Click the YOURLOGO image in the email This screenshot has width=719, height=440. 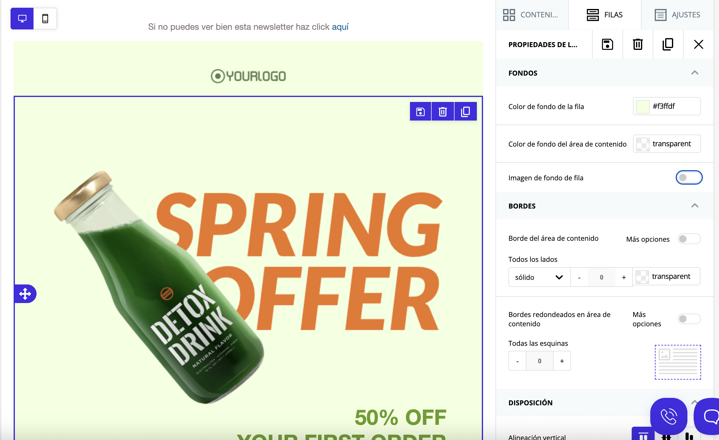[248, 76]
